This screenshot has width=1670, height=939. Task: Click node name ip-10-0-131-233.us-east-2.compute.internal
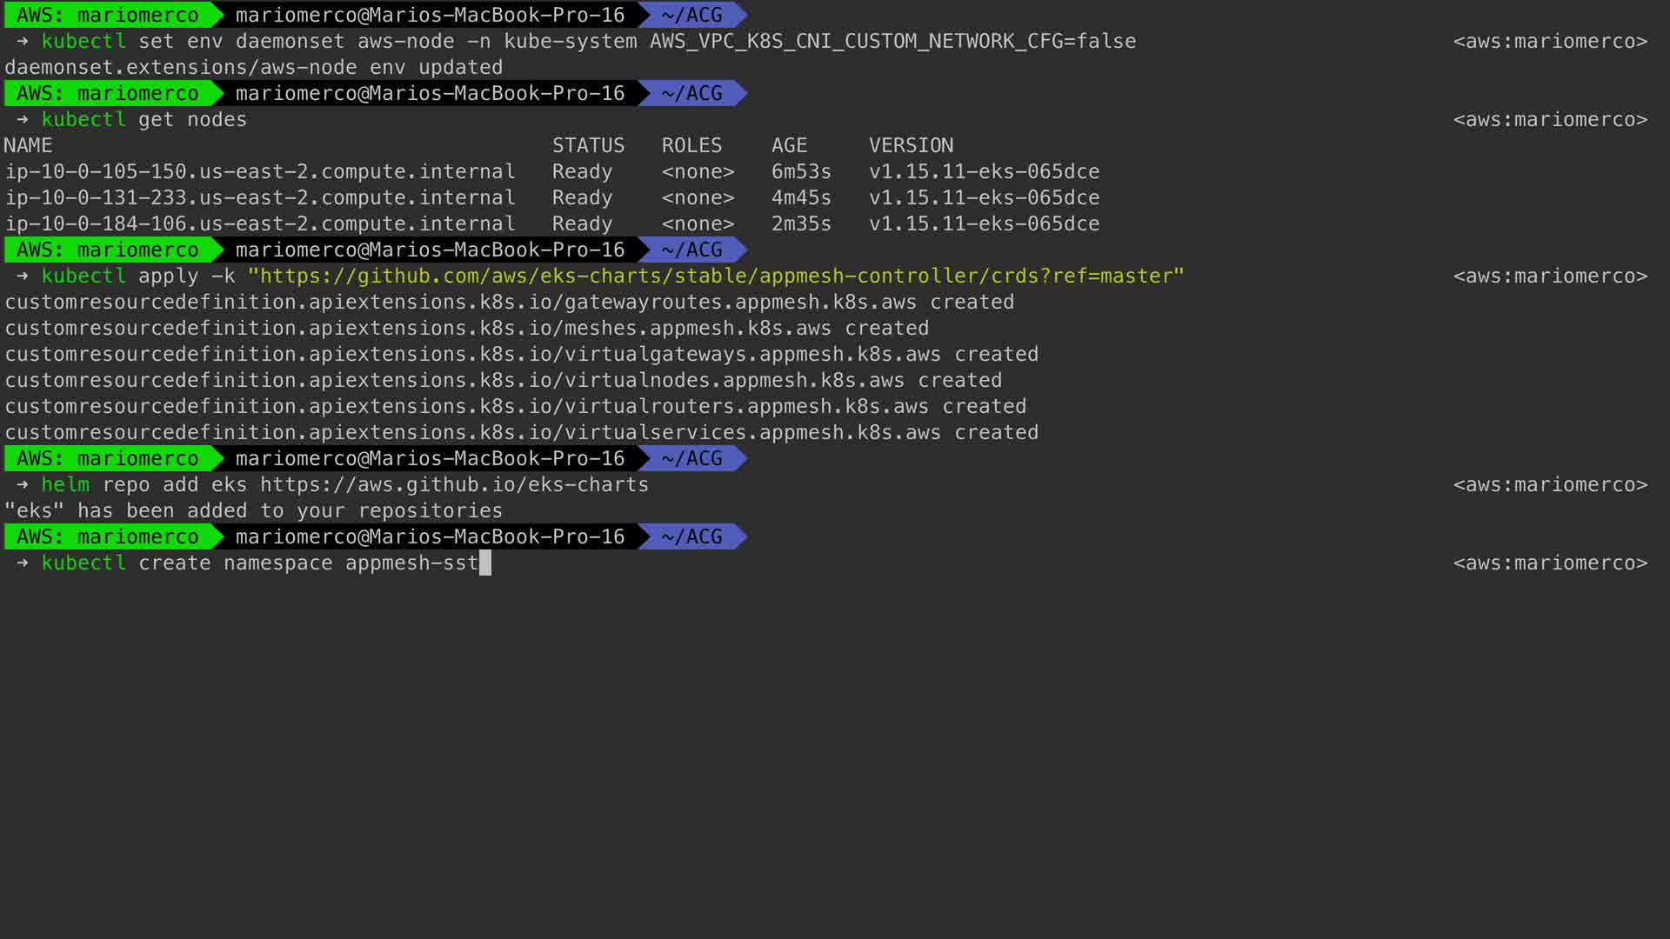(x=260, y=197)
